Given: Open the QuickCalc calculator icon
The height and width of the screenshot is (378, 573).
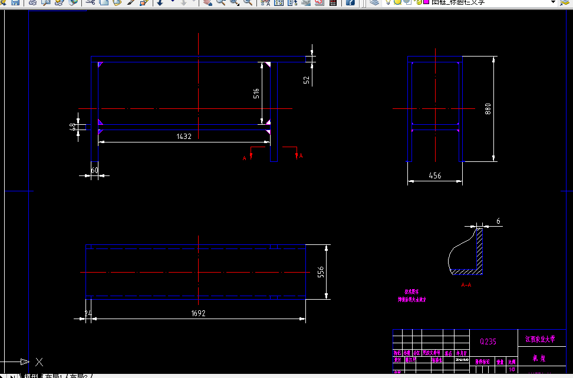Looking at the screenshot, I should point(333,2).
